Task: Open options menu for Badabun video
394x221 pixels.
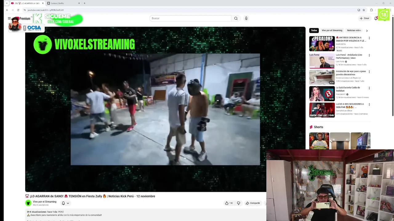Action: coord(369,88)
